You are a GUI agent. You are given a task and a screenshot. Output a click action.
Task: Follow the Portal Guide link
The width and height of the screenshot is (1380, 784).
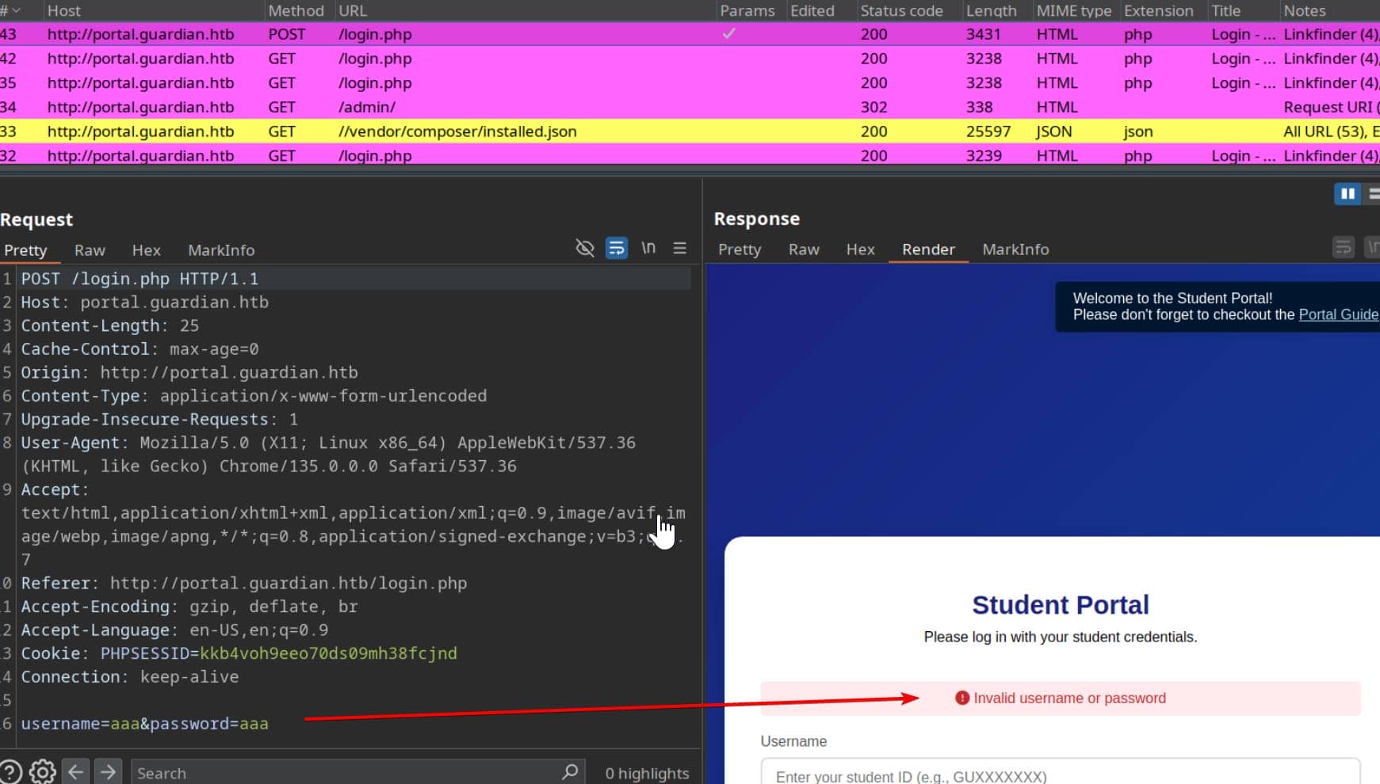(1338, 314)
